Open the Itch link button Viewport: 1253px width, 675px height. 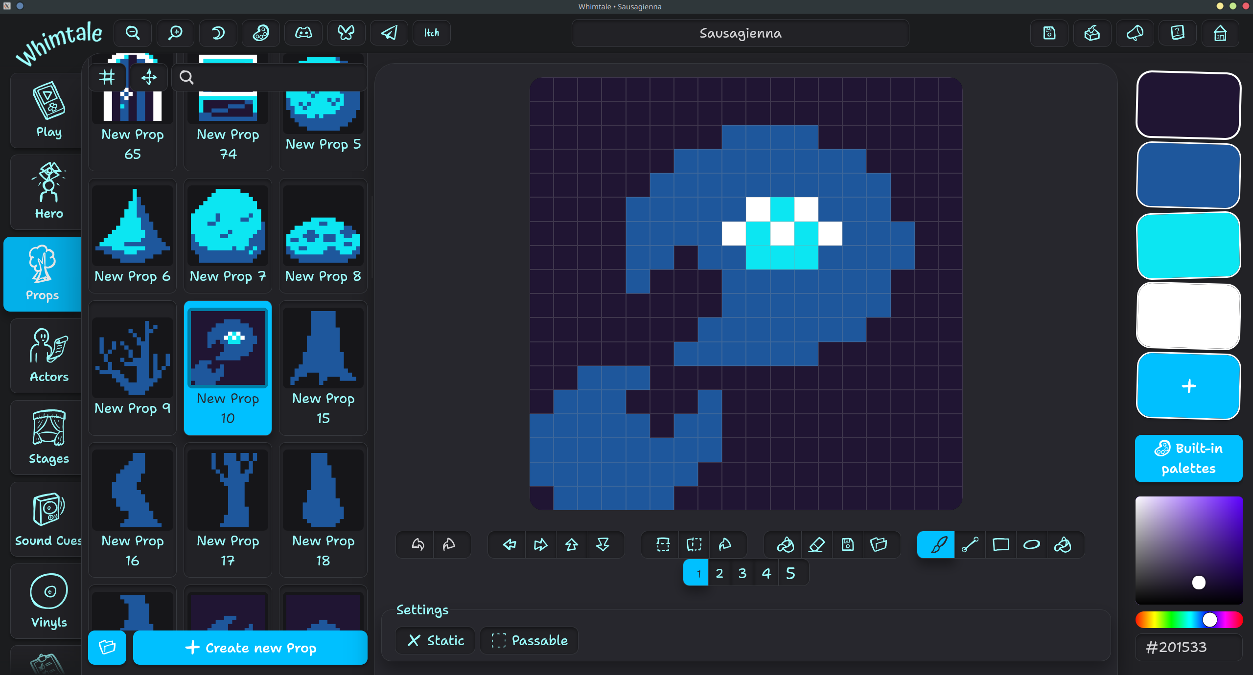[x=431, y=33]
